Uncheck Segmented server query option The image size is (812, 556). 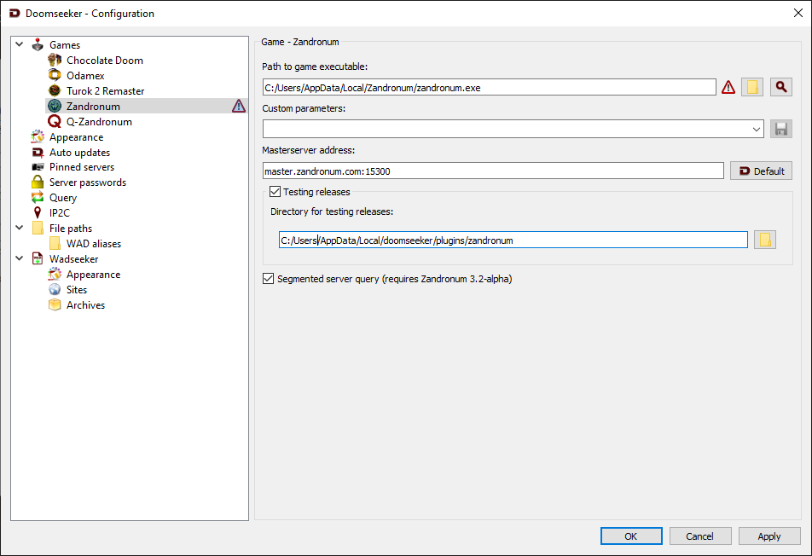(268, 279)
